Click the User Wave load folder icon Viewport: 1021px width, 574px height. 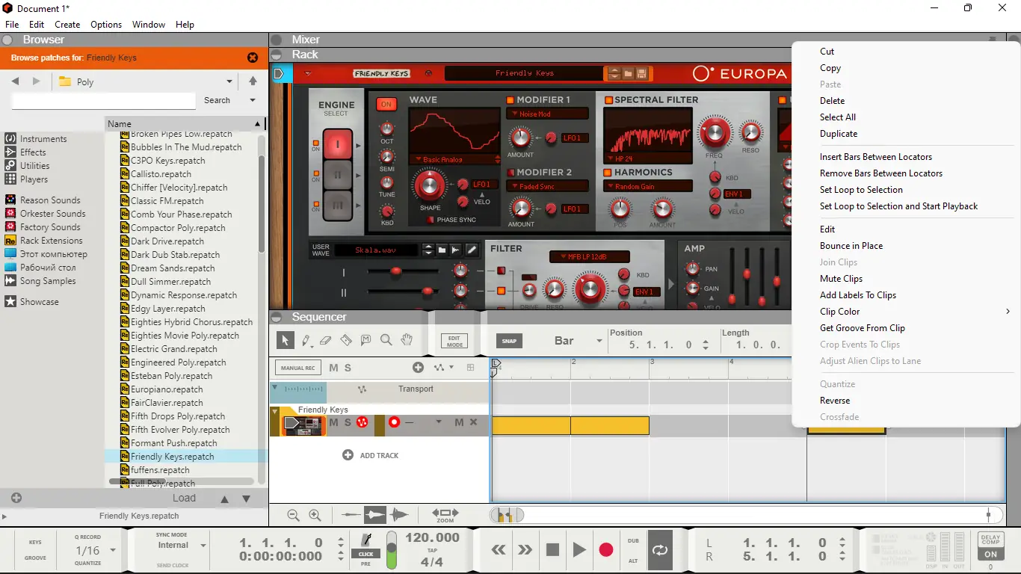click(x=442, y=250)
